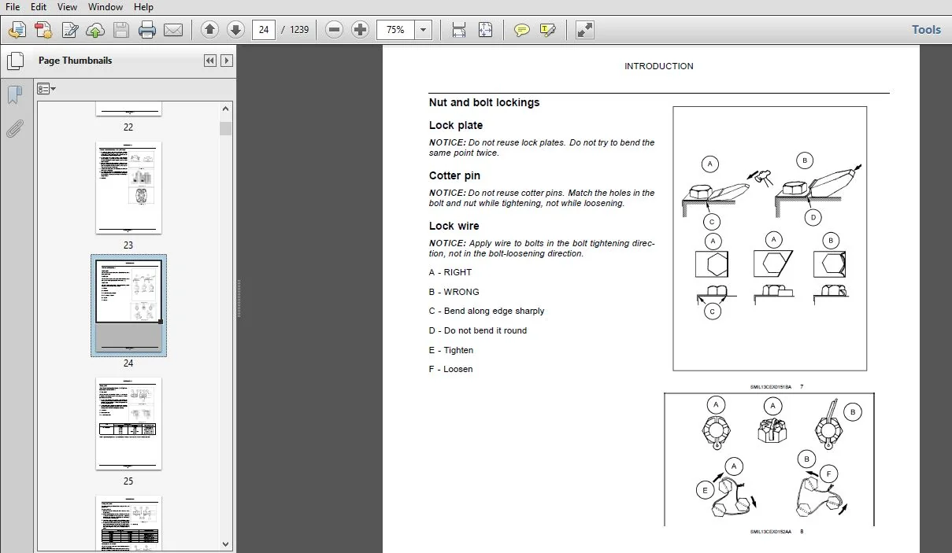Expand panel using the right arrow button
Viewport: 952px width, 553px height.
(227, 61)
